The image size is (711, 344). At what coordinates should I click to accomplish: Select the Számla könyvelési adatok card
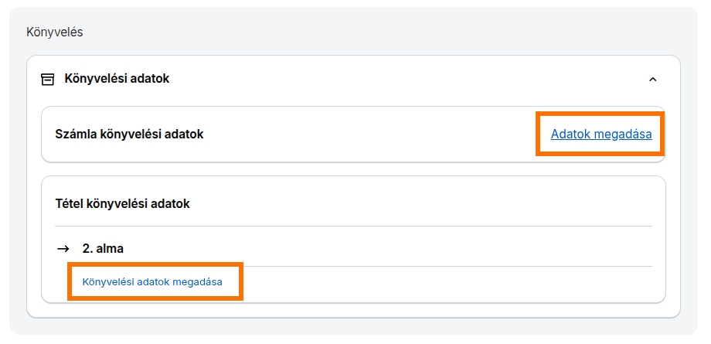(354, 135)
